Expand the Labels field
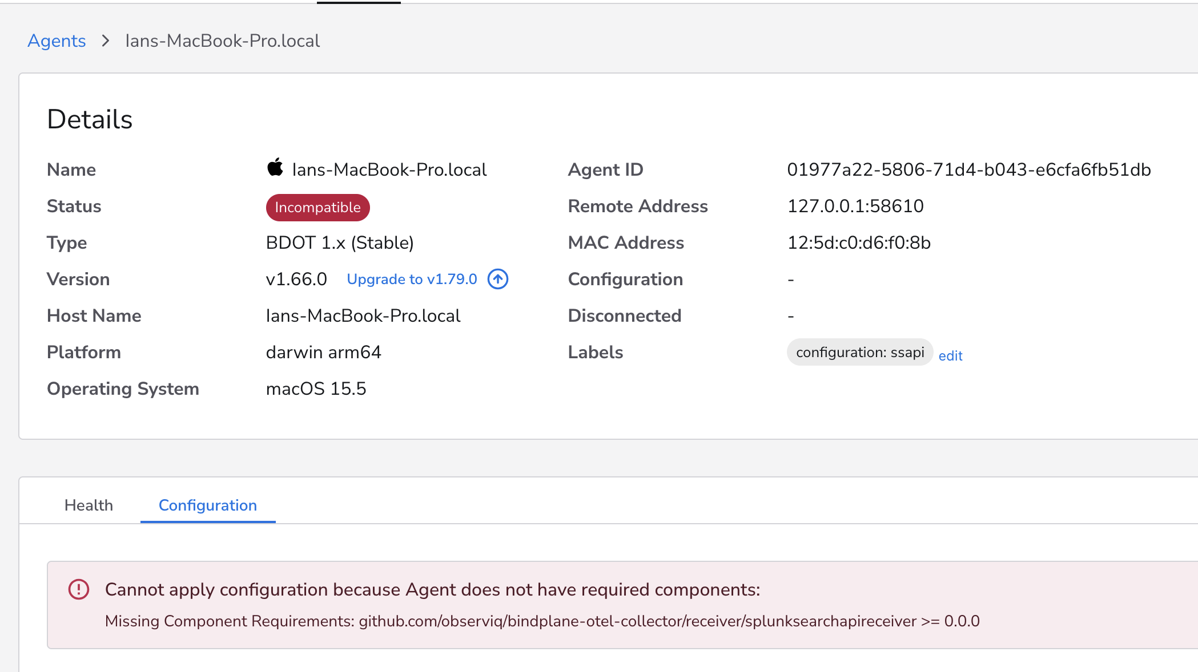The height and width of the screenshot is (672, 1198). point(596,352)
